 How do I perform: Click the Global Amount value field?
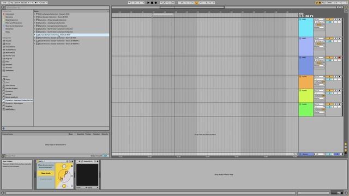pyautogui.click(x=105, y=156)
